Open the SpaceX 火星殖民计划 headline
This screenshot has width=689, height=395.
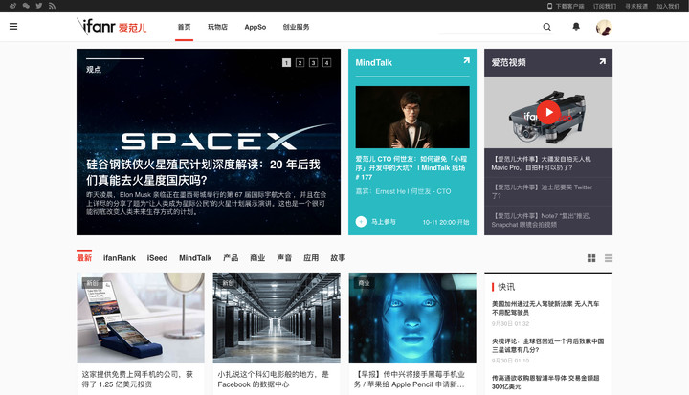tap(203, 172)
